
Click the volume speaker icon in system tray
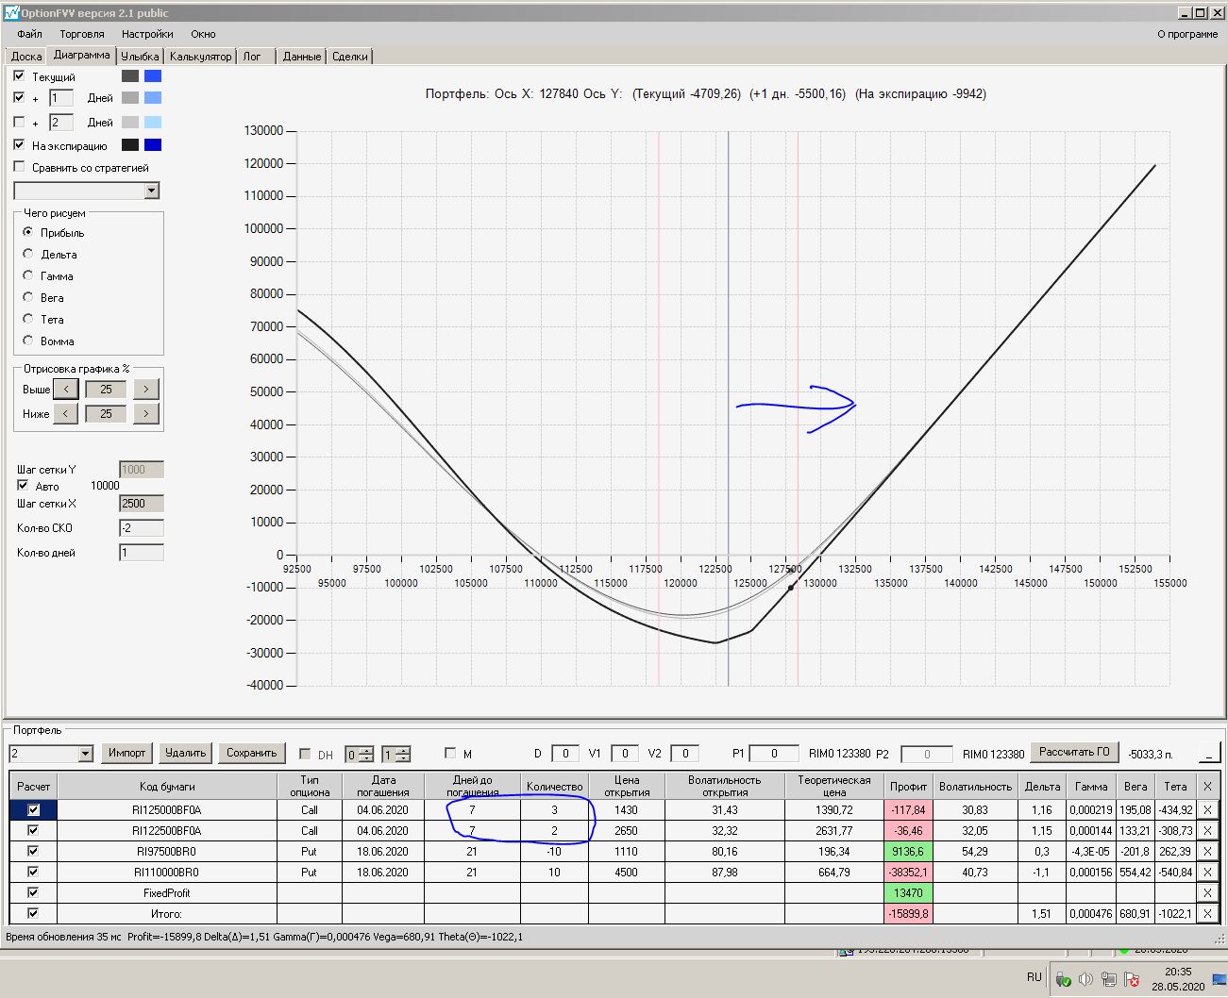(x=1085, y=979)
